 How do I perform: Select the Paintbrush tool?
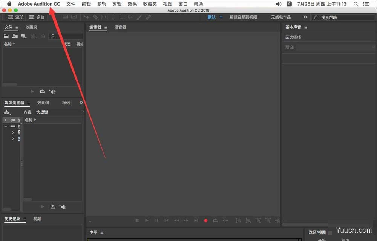click(139, 17)
